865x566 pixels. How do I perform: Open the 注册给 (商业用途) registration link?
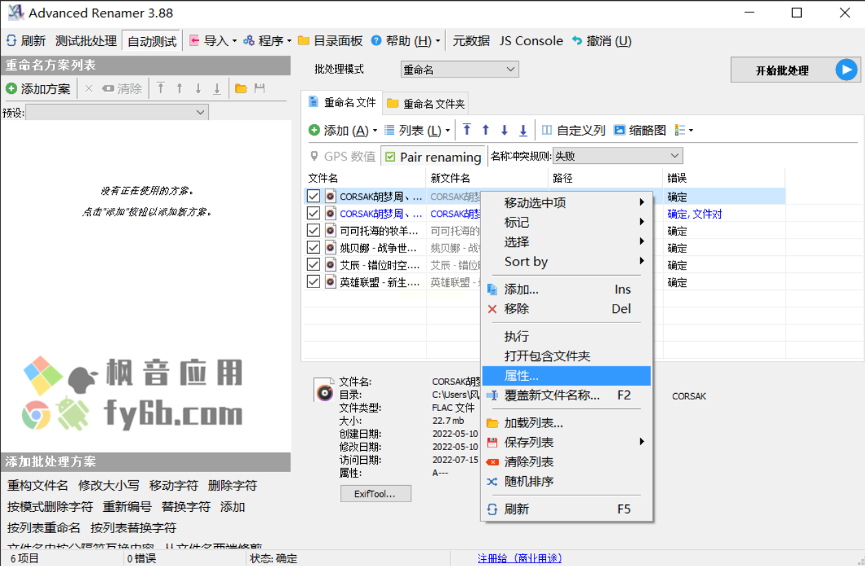tap(519, 558)
